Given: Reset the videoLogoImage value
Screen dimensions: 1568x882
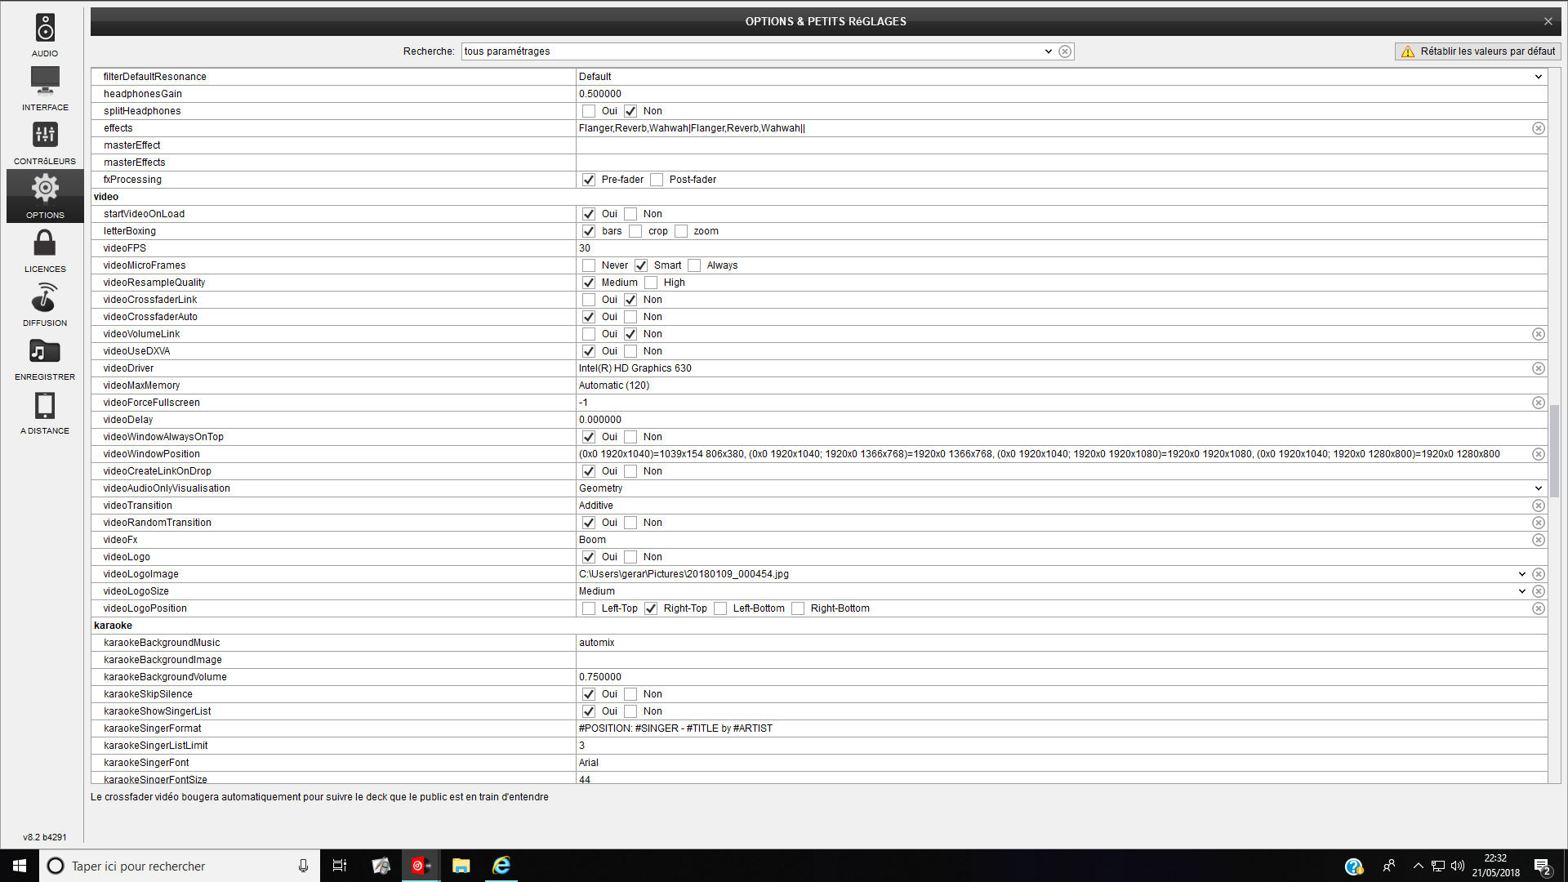Looking at the screenshot, I should click(x=1539, y=574).
